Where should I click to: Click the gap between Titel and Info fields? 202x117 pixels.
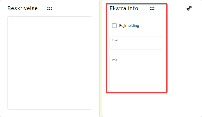[136, 53]
